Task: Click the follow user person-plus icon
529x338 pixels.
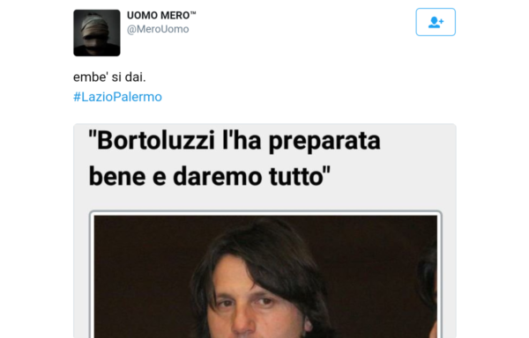Action: pos(436,22)
